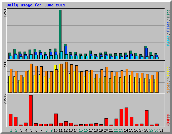Click green day label 16 on the x-axis
Viewport: 172px width, 134px height.
point(86,130)
